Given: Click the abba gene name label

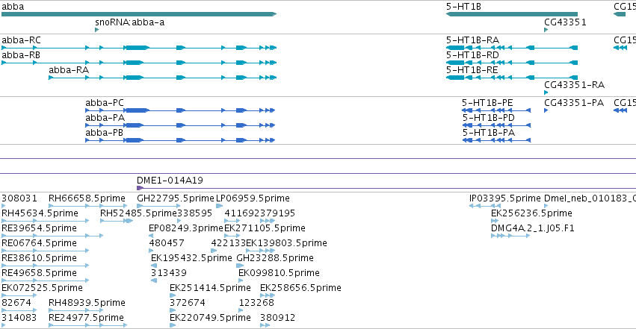Looking at the screenshot, I should [x=13, y=7].
